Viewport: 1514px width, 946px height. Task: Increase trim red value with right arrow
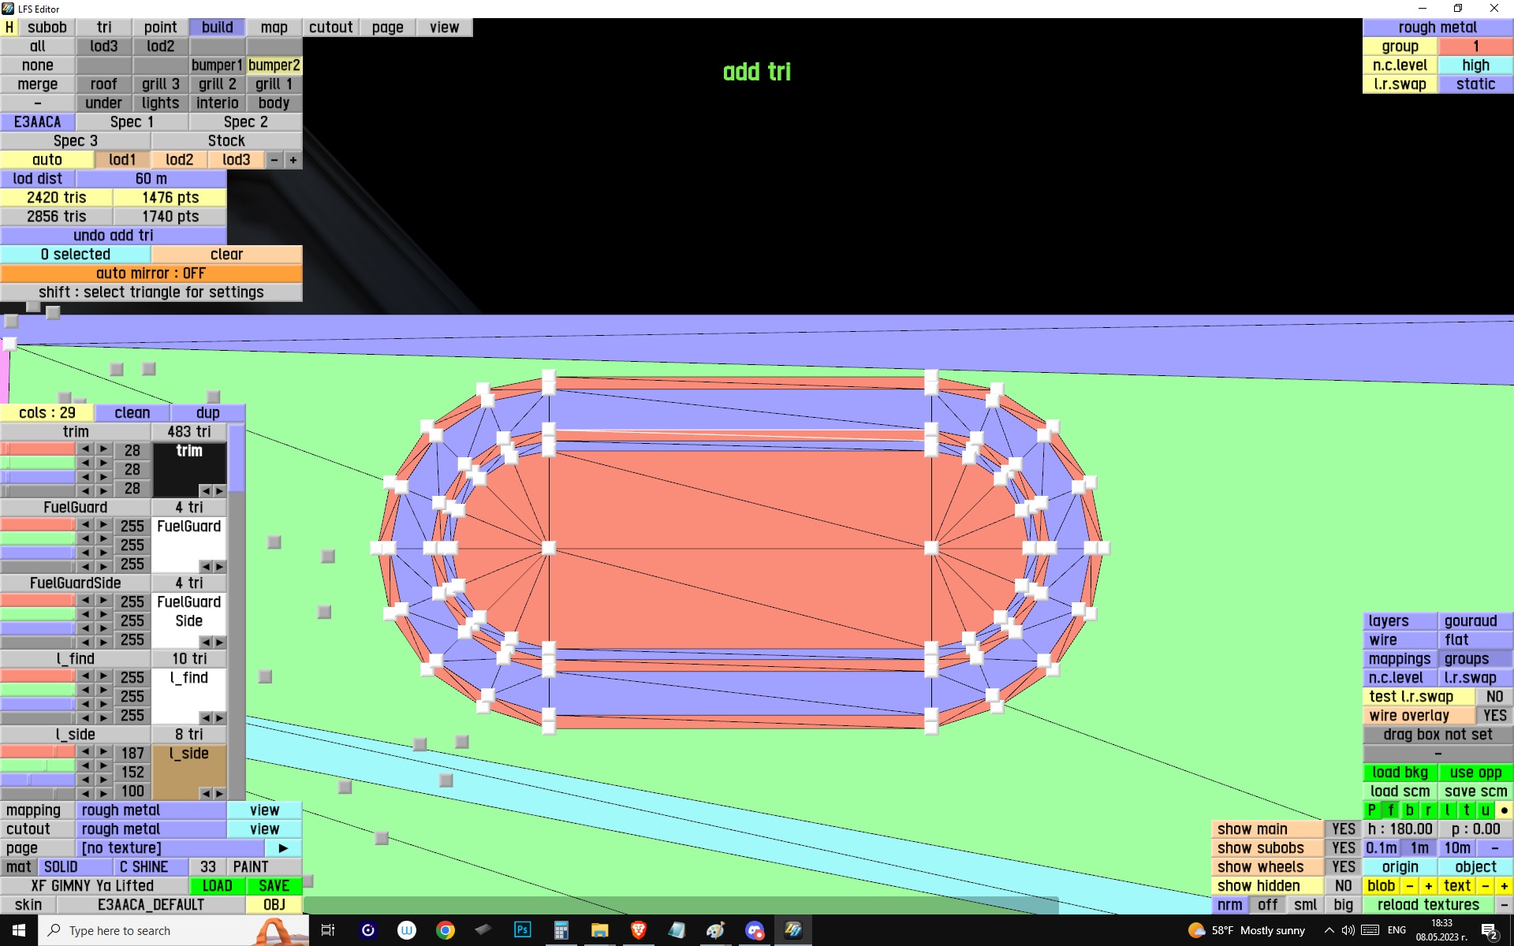103,449
